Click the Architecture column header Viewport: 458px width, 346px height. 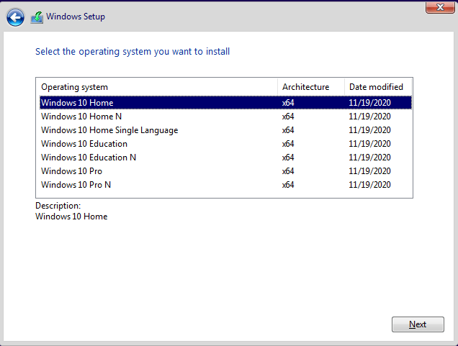[x=305, y=87]
